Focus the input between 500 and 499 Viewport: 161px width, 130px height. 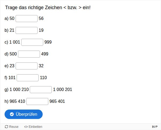pos(29,54)
